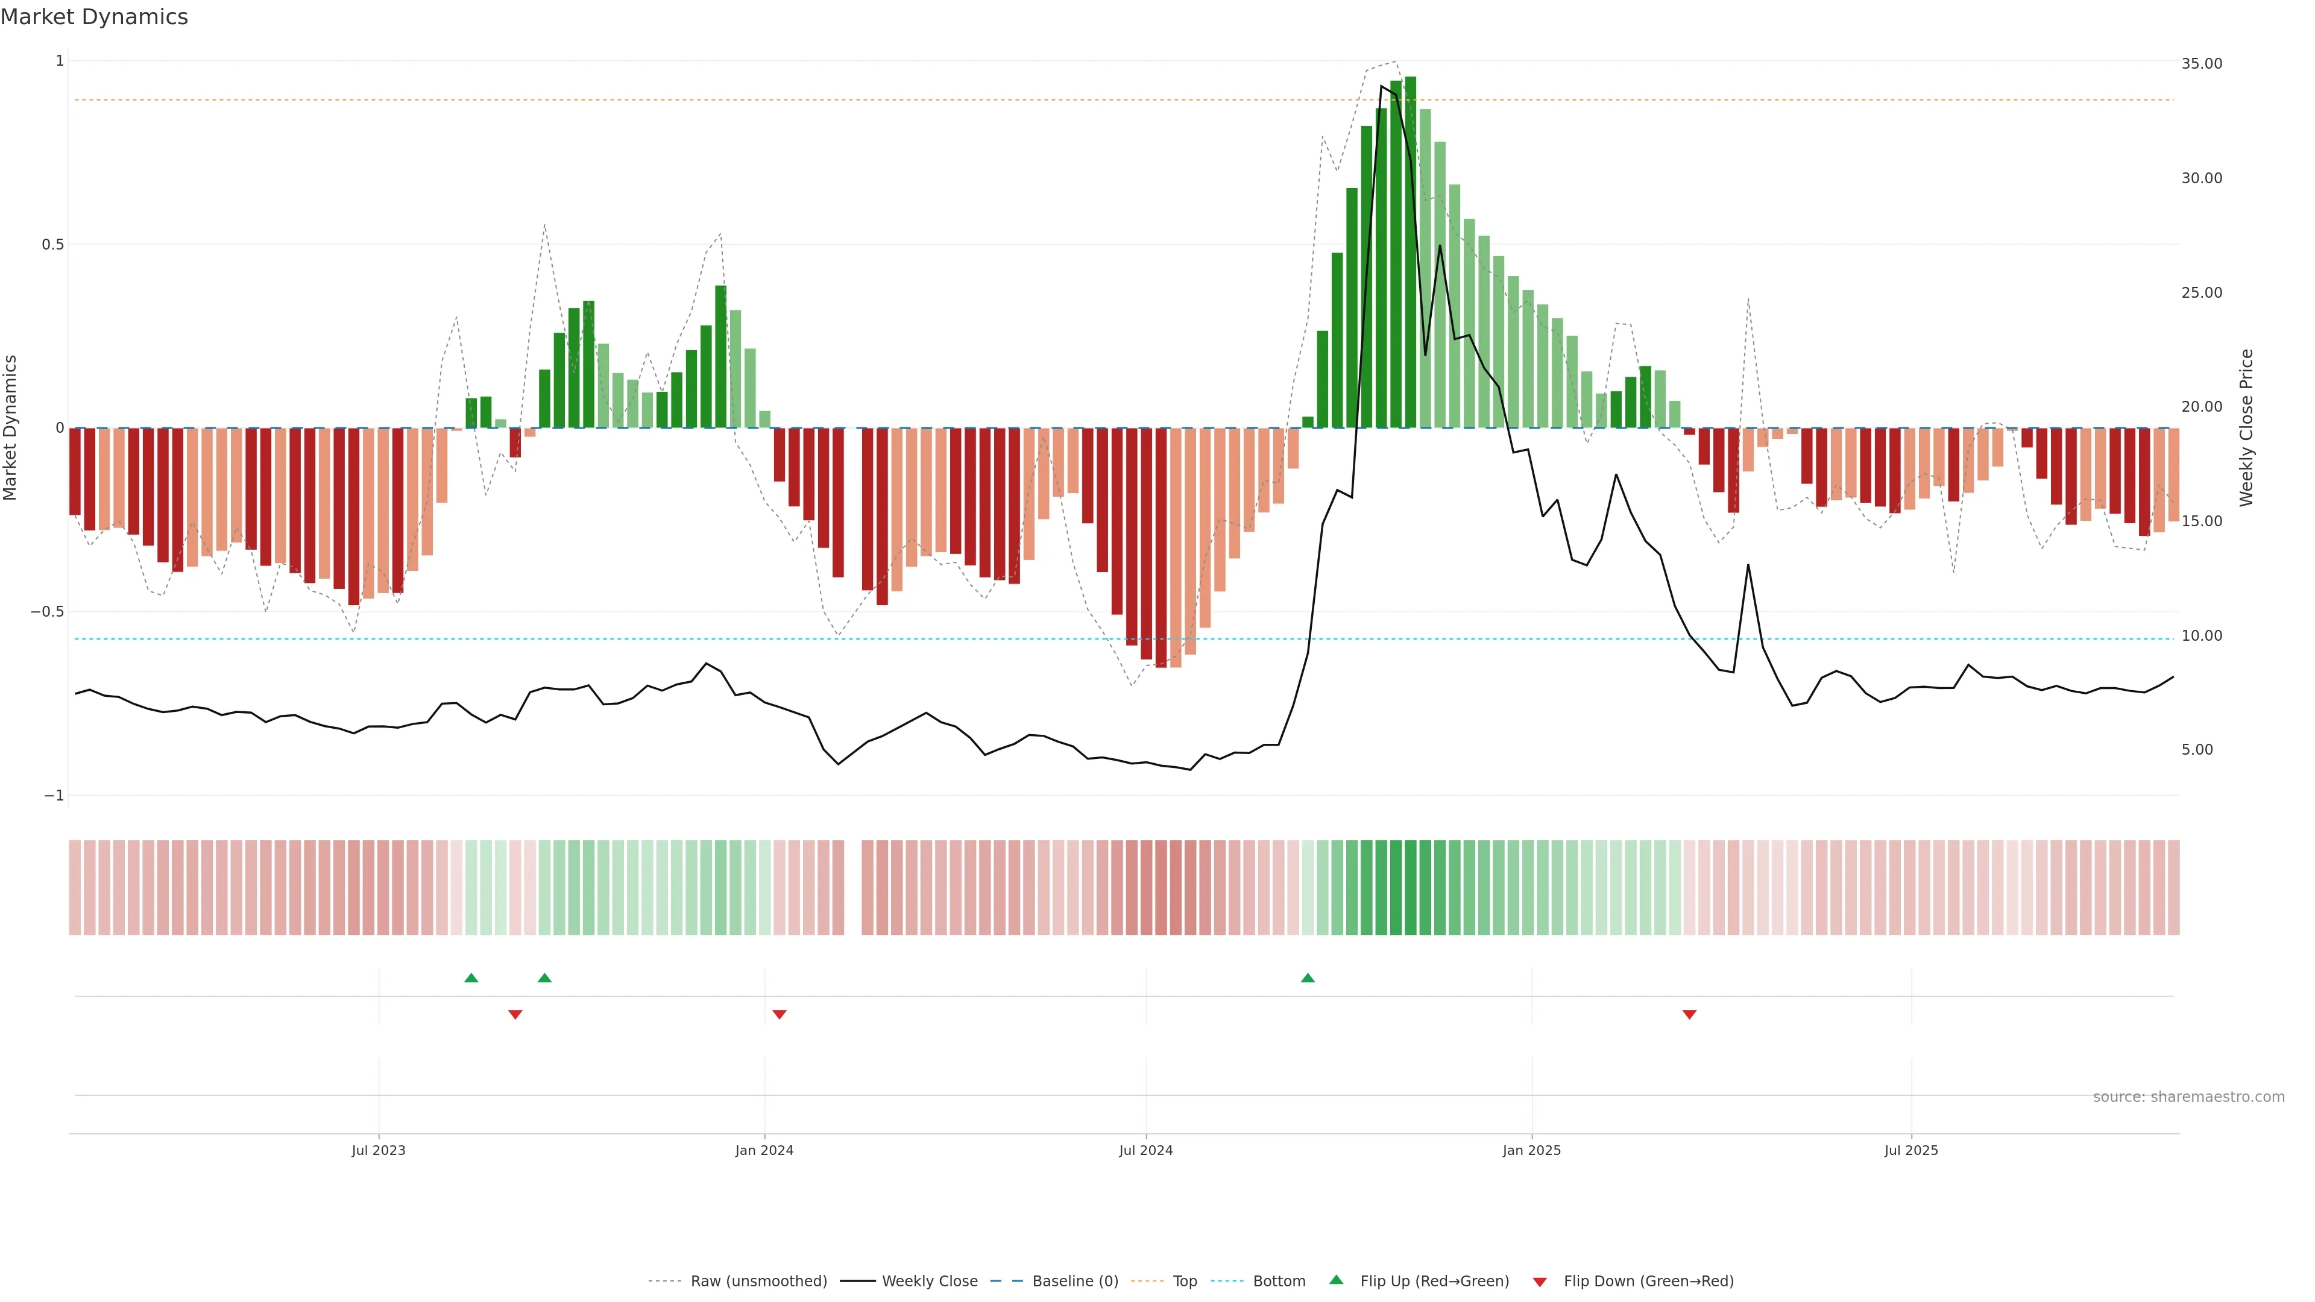This screenshot has width=2315, height=1302.
Task: Click the leftmost green flip-up triangle marker
Action: point(471,978)
